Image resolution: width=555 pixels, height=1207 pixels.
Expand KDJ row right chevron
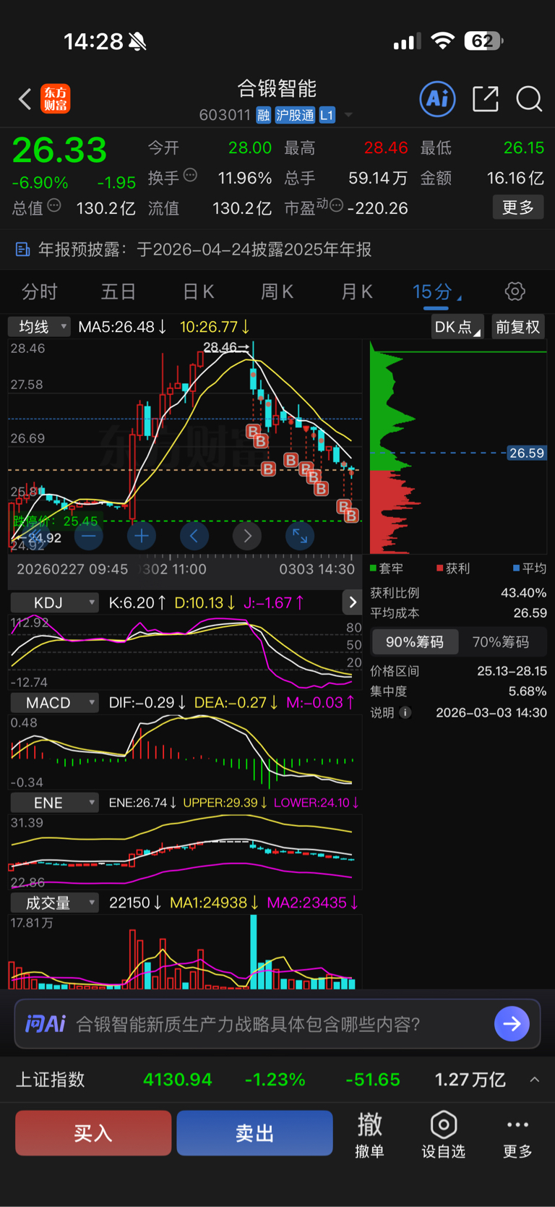click(x=352, y=602)
